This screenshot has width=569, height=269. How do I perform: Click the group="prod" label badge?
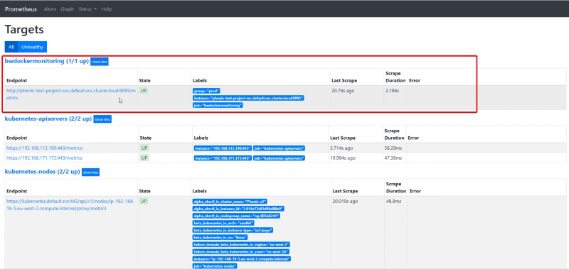point(206,91)
